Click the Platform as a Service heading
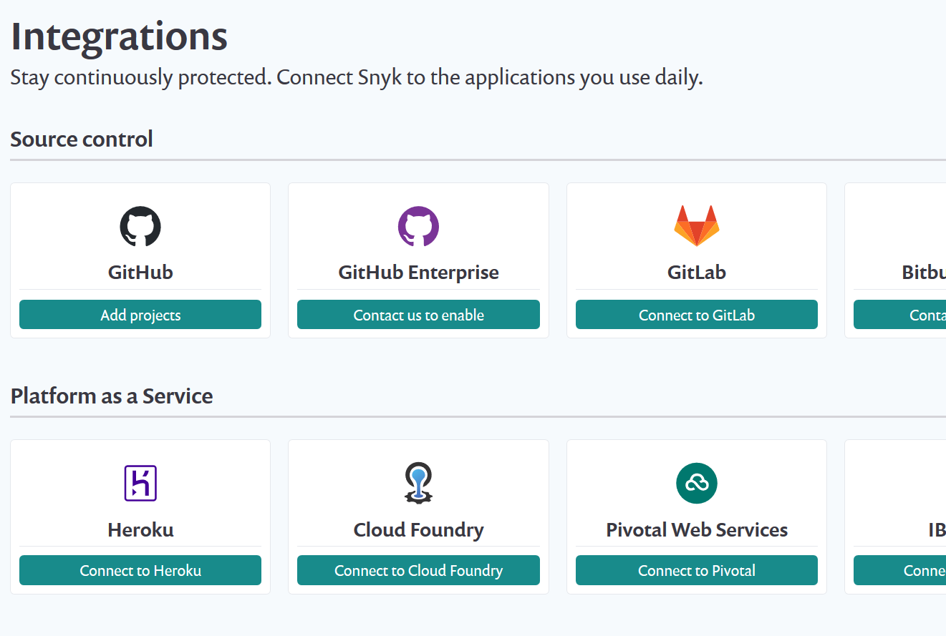The image size is (946, 636). (112, 396)
